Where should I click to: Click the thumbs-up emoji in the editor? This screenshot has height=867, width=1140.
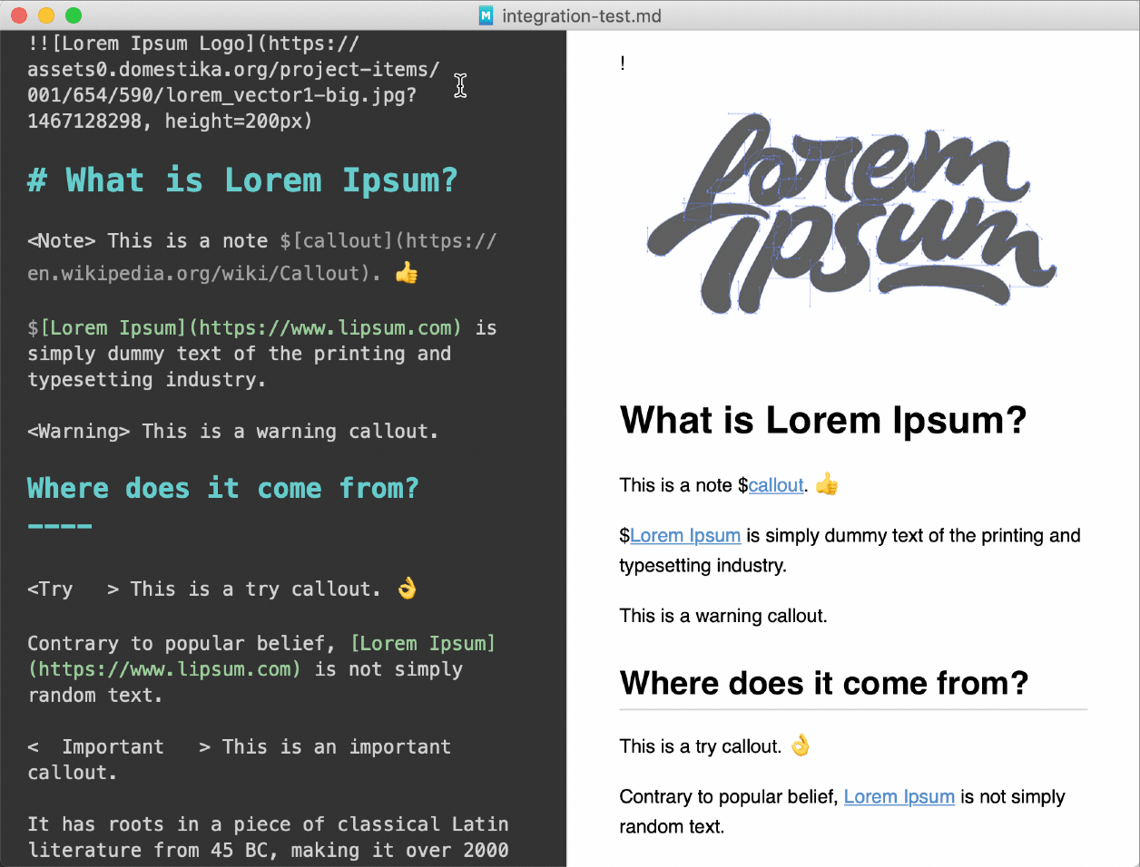(x=407, y=272)
